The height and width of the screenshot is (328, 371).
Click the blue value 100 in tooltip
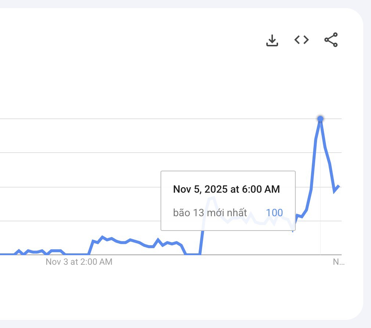pos(274,213)
